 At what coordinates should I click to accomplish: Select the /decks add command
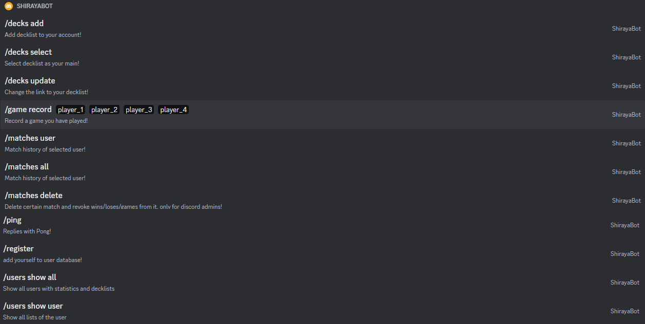(24, 23)
